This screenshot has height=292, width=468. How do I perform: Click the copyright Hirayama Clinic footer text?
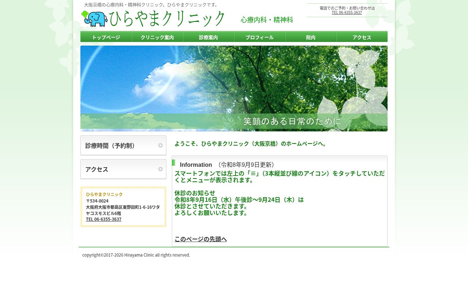click(136, 255)
